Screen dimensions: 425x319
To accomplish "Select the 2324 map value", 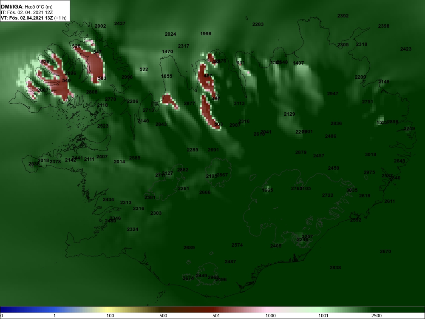I will [x=133, y=229].
